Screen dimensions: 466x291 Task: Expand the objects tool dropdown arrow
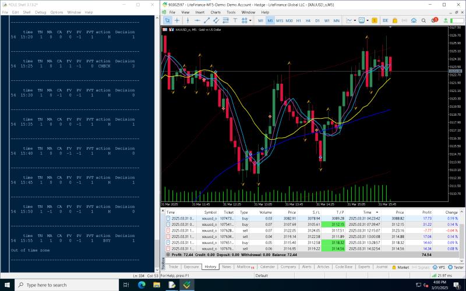click(x=250, y=20)
